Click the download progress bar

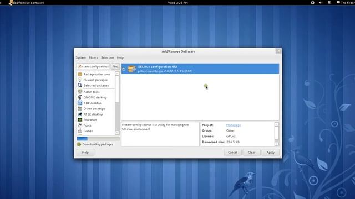pos(98,139)
